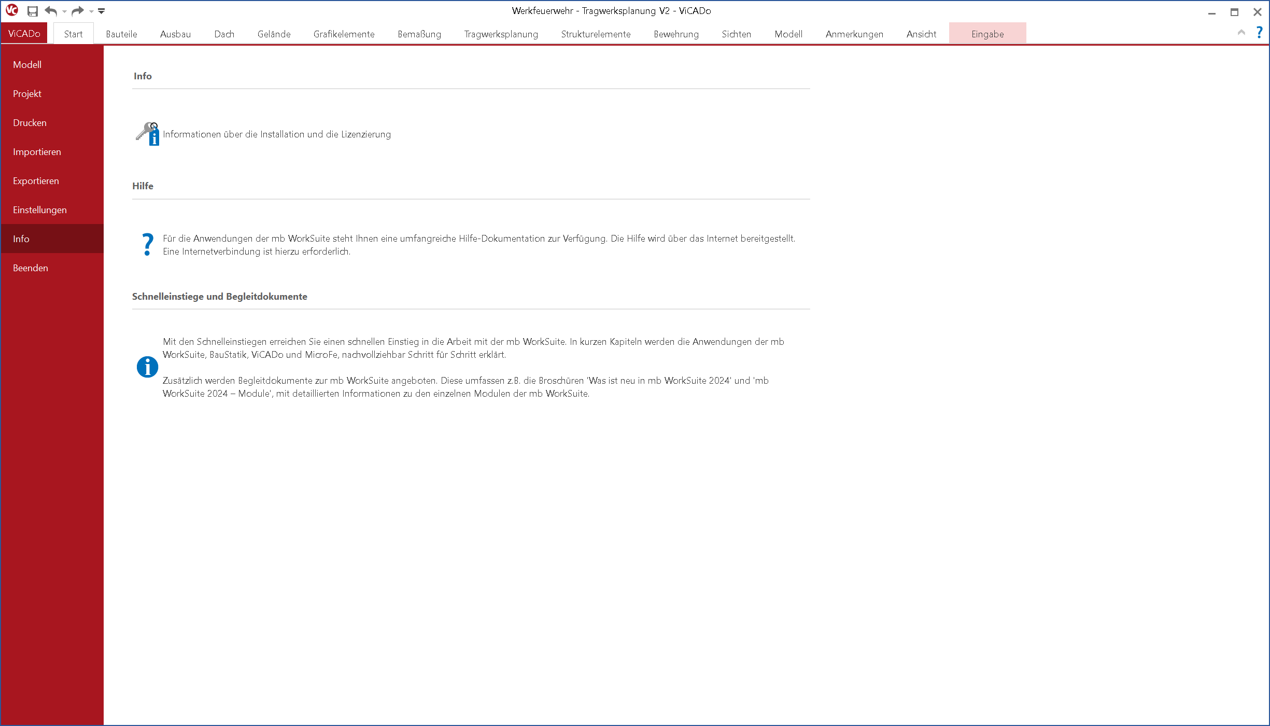Open the Ausbau ribbon tab
Screen dimensions: 1270x726
175,34
